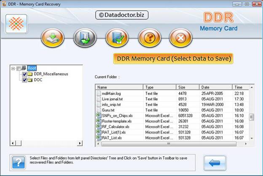
Task: Click the time value 22:18
Action: pyautogui.click(x=239, y=93)
